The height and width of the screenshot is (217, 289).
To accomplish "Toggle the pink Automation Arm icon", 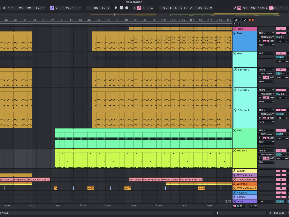I will click(139, 8).
